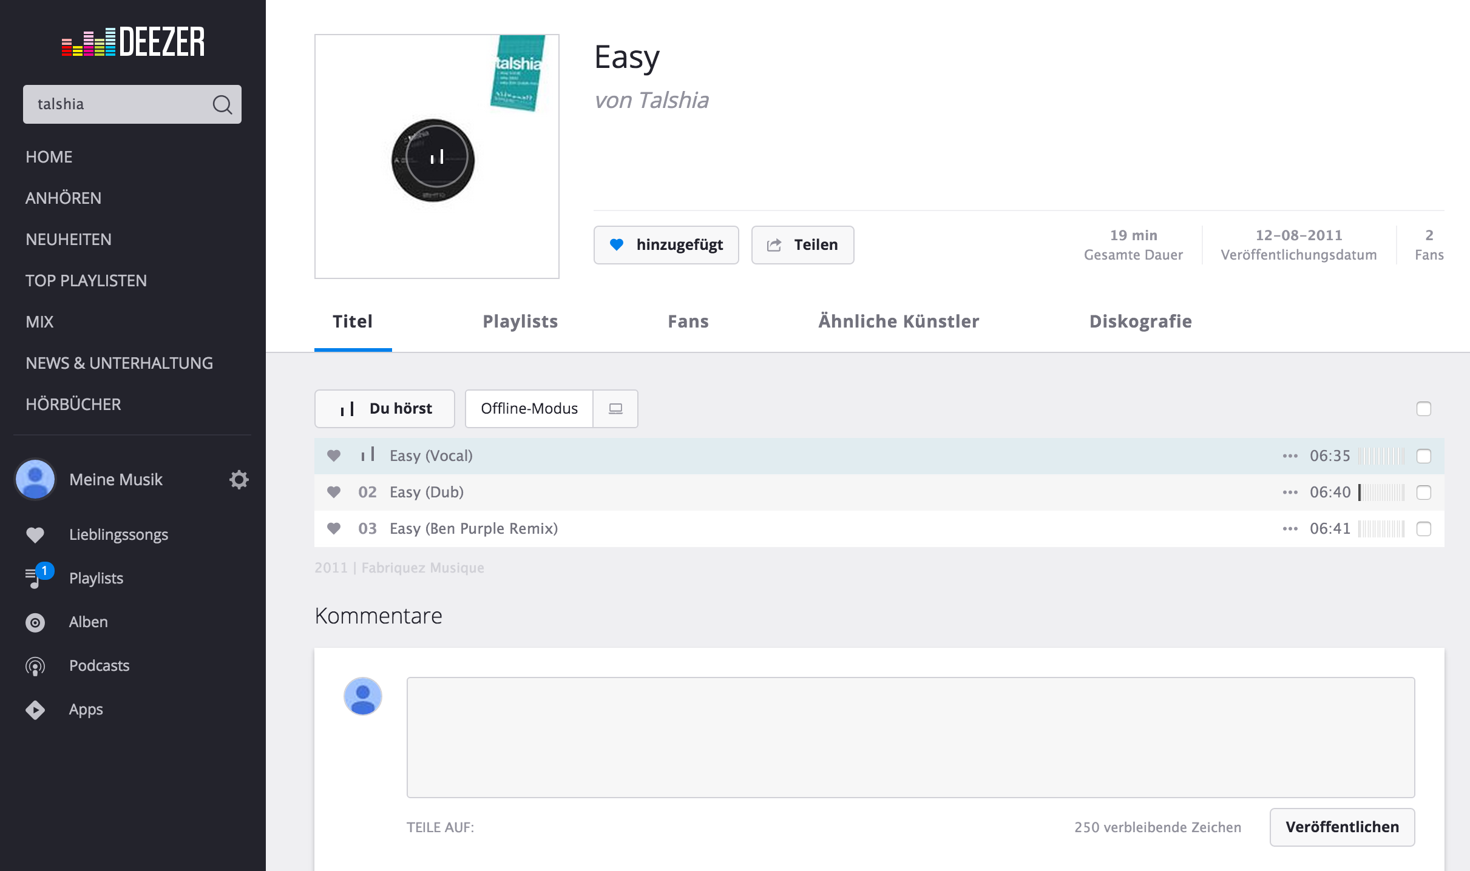Select track title Easy (Ben Purple Remix)

click(x=473, y=528)
